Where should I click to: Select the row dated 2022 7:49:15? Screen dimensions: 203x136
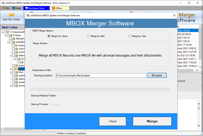pos(188,38)
